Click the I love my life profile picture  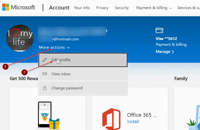coord(20,38)
